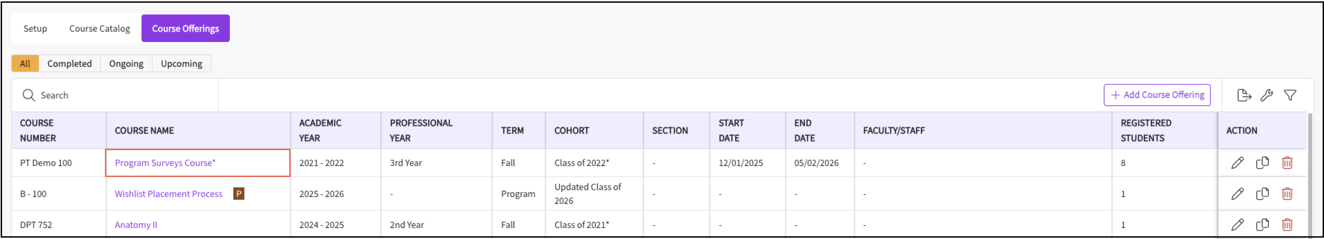Click the pencil icon for Anatomy II

(1238, 225)
